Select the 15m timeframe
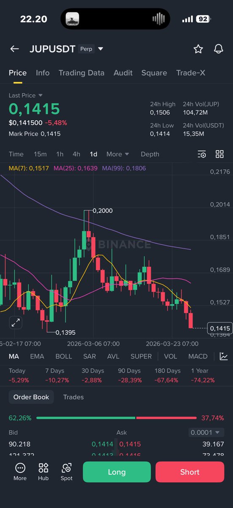Screen dimensions: 233x508 tap(40, 154)
